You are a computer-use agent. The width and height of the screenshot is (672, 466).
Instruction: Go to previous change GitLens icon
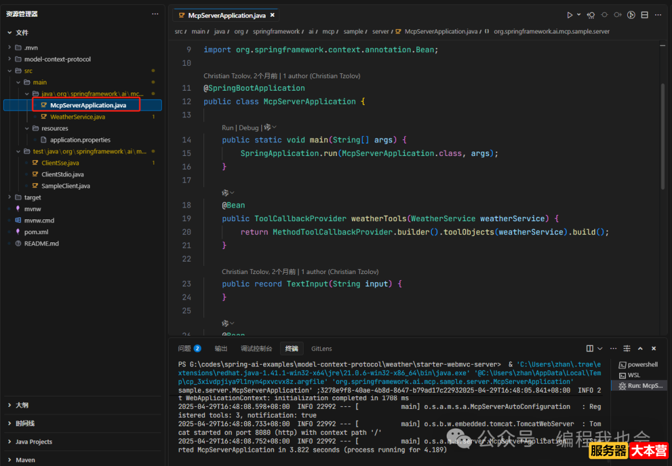pos(591,15)
